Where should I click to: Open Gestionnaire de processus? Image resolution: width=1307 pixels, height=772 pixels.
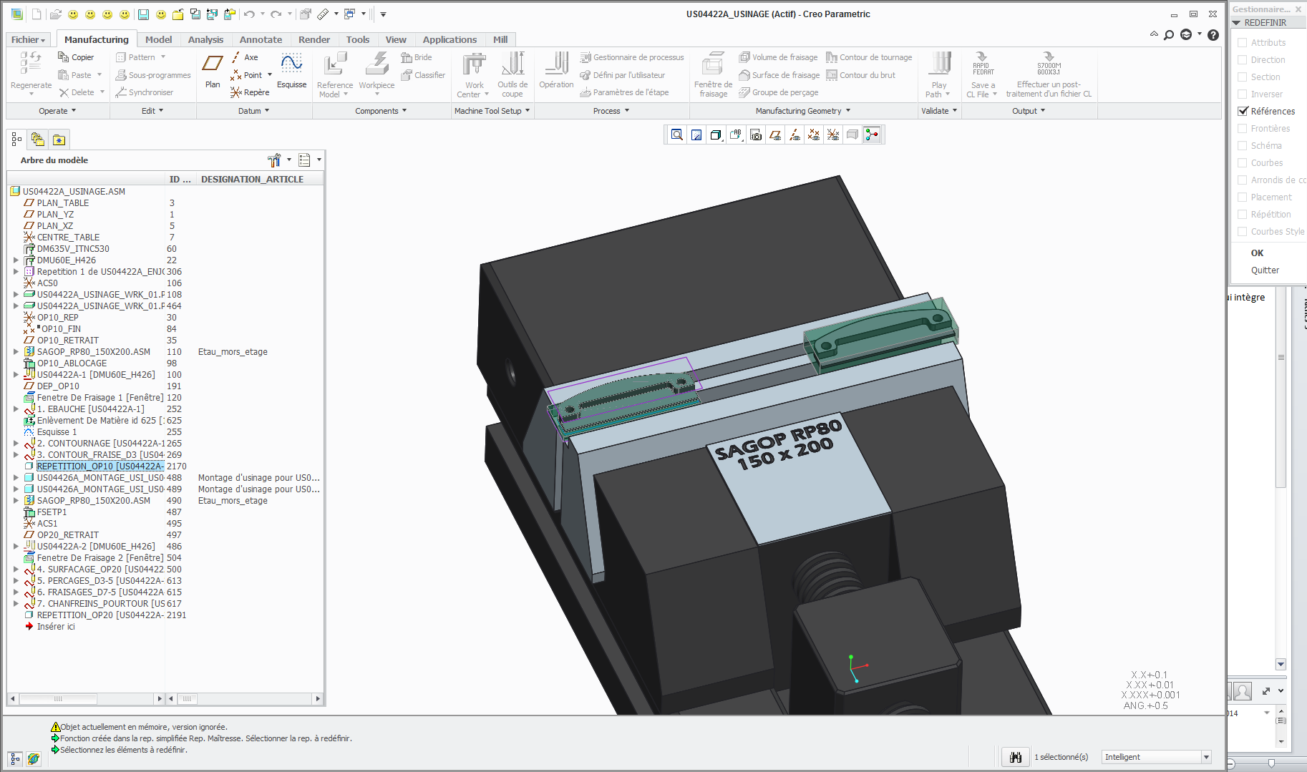pyautogui.click(x=632, y=57)
